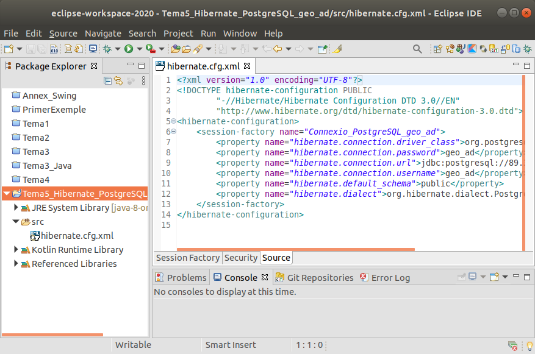The height and width of the screenshot is (354, 535).
Task: Maximize the Package Explorer panel
Action: pos(142,66)
